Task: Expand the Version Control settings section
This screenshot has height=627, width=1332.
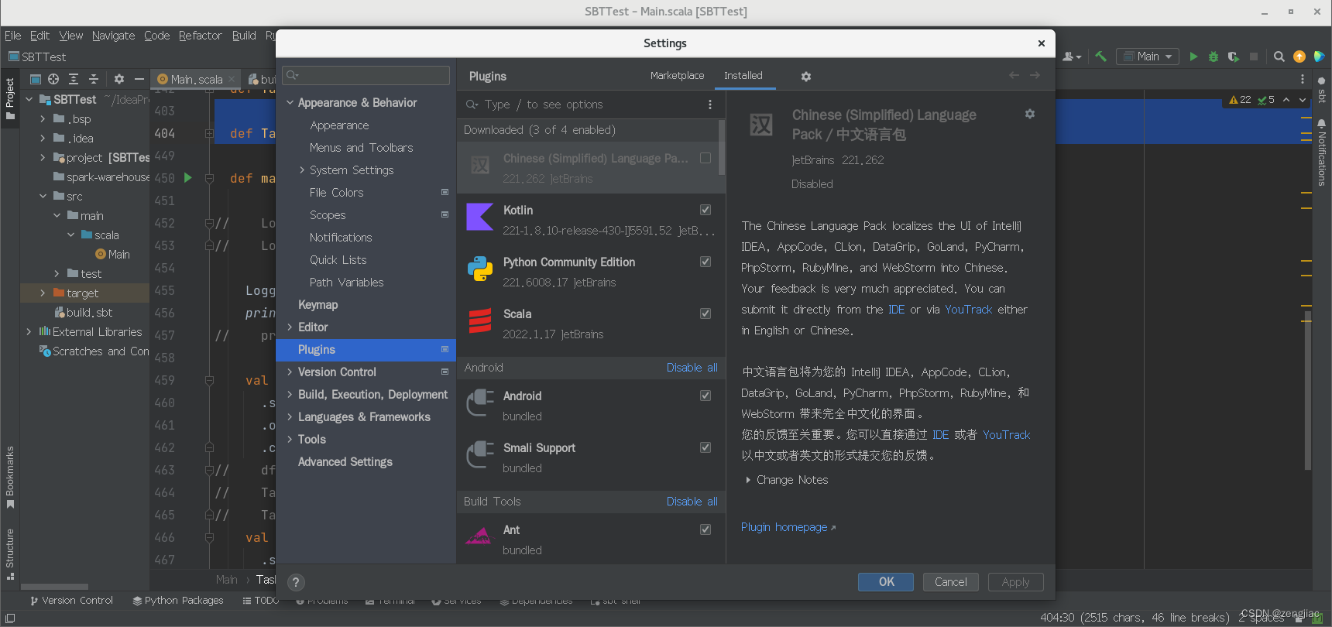Action: point(290,372)
